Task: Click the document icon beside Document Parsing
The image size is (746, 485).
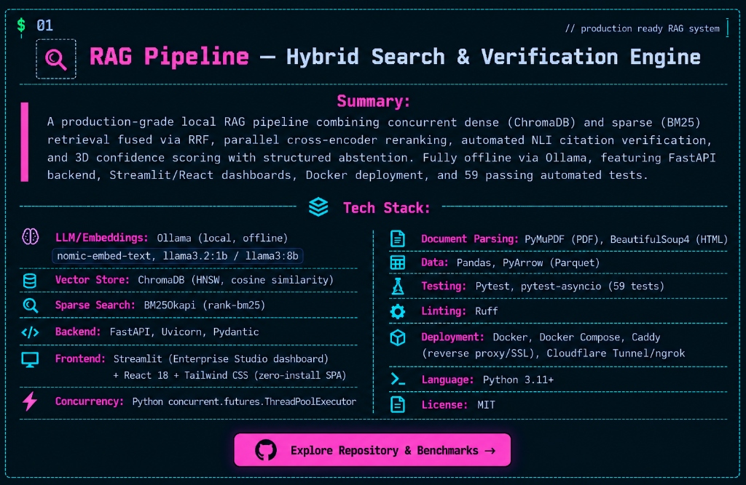Action: pyautogui.click(x=398, y=239)
